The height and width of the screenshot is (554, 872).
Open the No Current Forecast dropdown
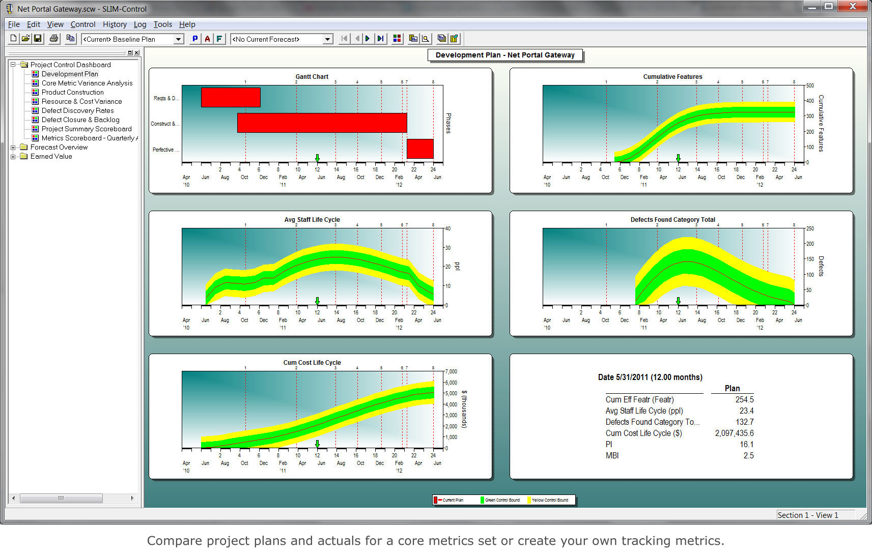(x=326, y=39)
